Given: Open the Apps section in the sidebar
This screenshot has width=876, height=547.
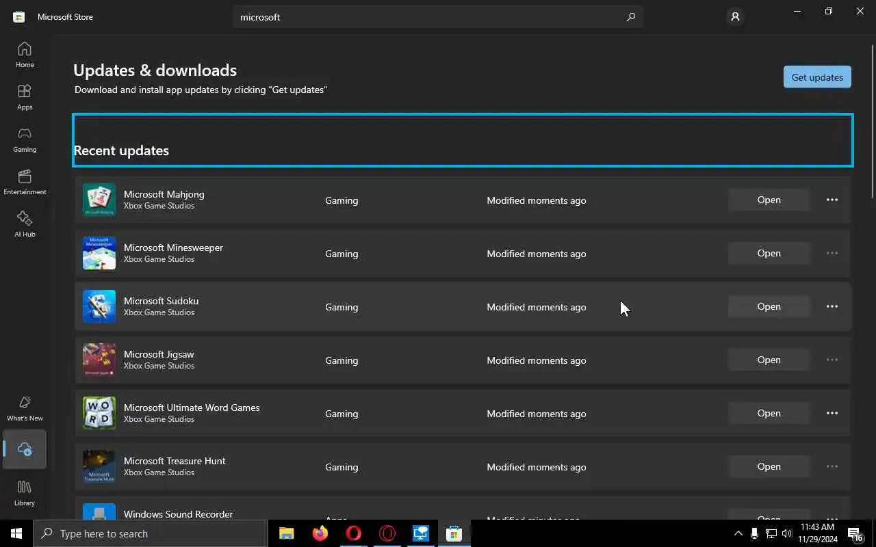Looking at the screenshot, I should pos(25,97).
